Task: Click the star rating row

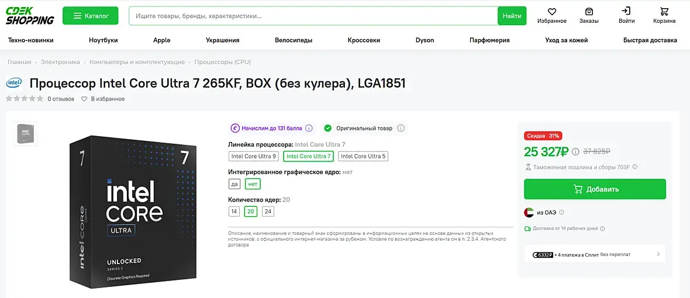Action: (x=25, y=98)
